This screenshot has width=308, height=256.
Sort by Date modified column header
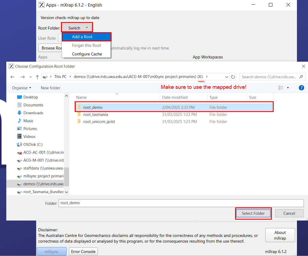click(x=175, y=97)
